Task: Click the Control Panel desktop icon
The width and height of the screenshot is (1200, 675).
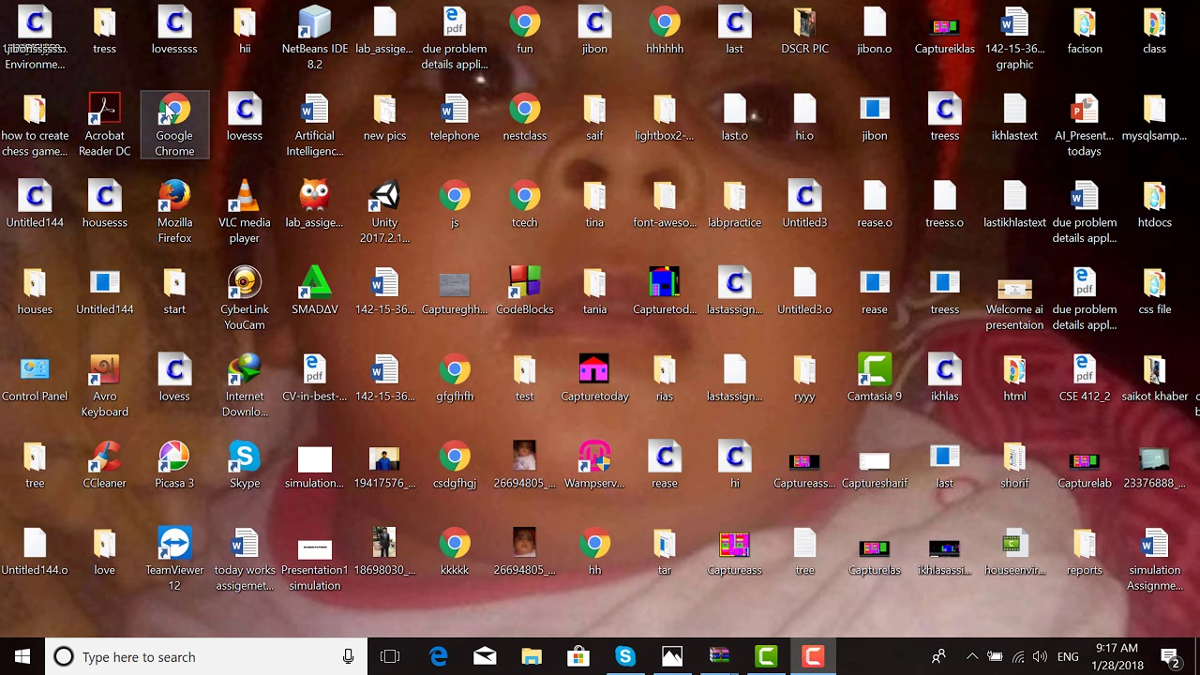Action: click(x=35, y=378)
